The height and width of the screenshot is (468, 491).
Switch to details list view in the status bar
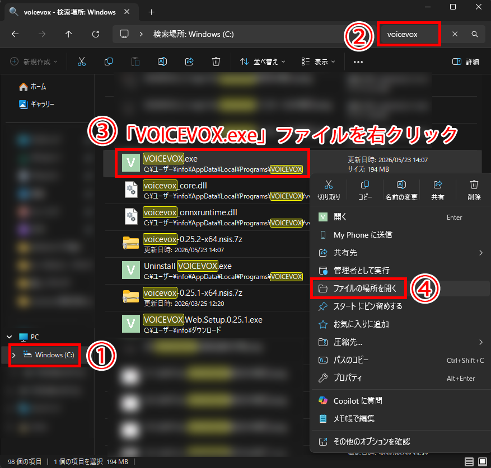tap(469, 461)
